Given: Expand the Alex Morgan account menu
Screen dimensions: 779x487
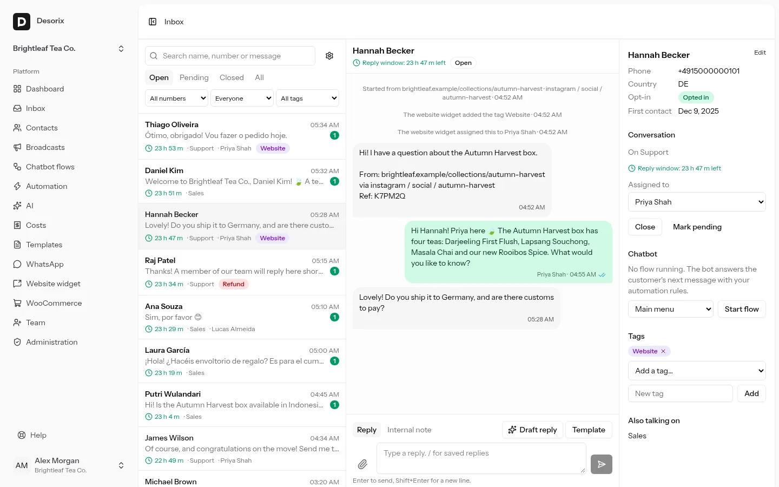Looking at the screenshot, I should pyautogui.click(x=69, y=465).
